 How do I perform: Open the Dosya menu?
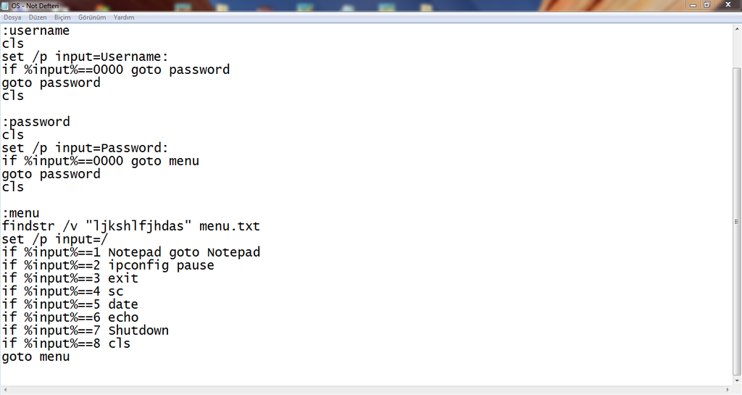[12, 17]
